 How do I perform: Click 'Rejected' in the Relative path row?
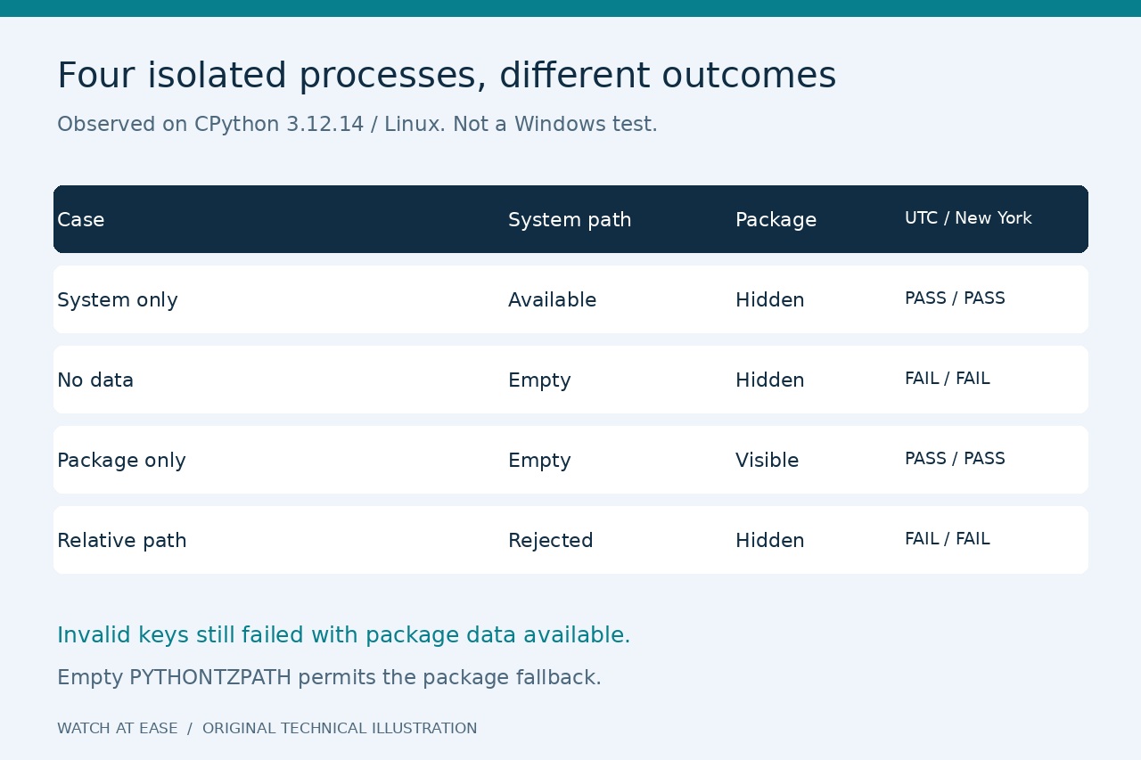[551, 541]
